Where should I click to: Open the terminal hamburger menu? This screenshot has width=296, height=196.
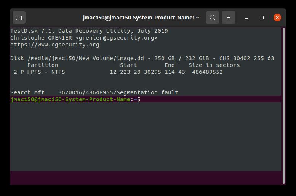point(229,18)
